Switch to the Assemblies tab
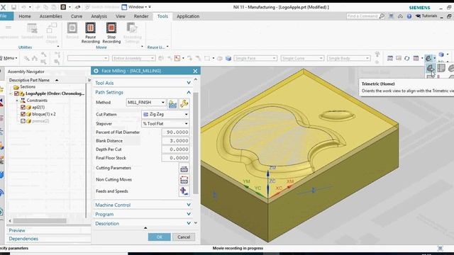The width and height of the screenshot is (454, 255). (51, 16)
